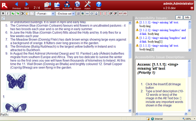
Task: Go to the Next page
Action: pos(27,5)
